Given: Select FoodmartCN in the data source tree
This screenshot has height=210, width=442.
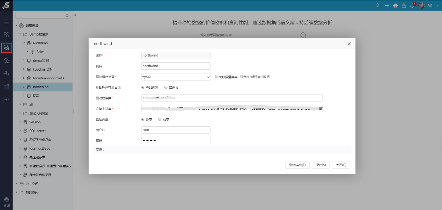Looking at the screenshot, I should [x=43, y=69].
